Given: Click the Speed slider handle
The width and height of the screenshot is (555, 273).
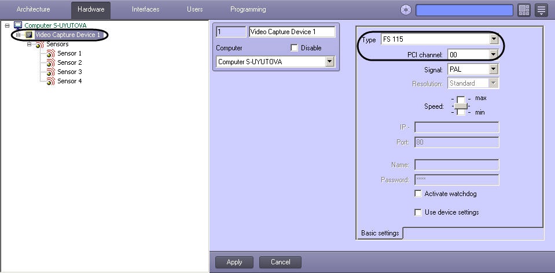Looking at the screenshot, I should (x=461, y=106).
